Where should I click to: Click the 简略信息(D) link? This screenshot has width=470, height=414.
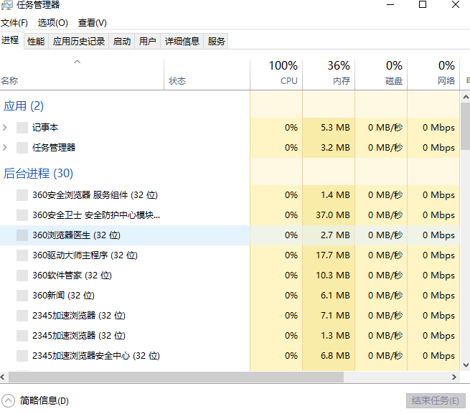coord(44,401)
